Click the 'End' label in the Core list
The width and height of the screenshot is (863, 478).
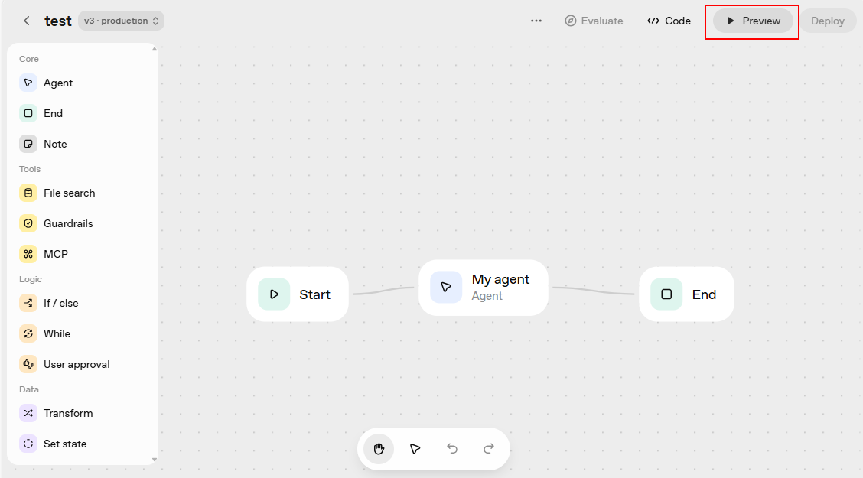53,113
